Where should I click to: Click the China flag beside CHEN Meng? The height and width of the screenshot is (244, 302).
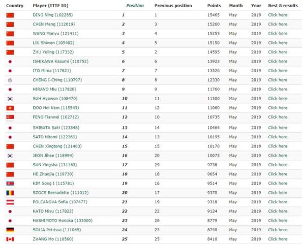tap(10, 24)
